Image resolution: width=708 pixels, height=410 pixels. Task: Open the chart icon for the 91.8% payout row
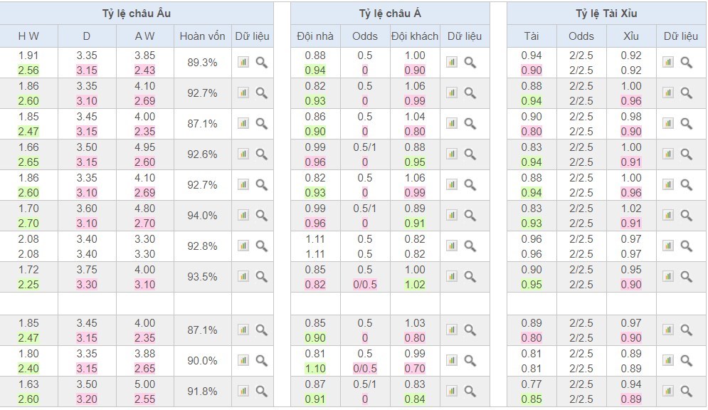coord(243,391)
